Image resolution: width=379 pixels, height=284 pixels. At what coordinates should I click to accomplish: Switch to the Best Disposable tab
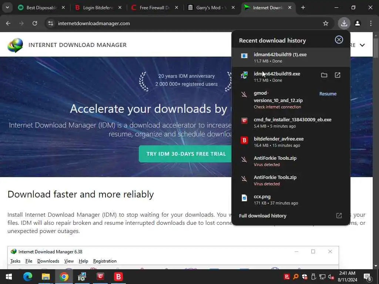pyautogui.click(x=41, y=7)
